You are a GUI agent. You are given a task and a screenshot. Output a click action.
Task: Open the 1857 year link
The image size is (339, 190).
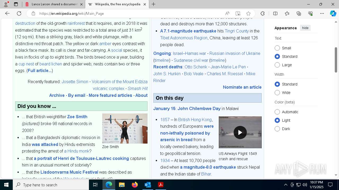coord(165,120)
